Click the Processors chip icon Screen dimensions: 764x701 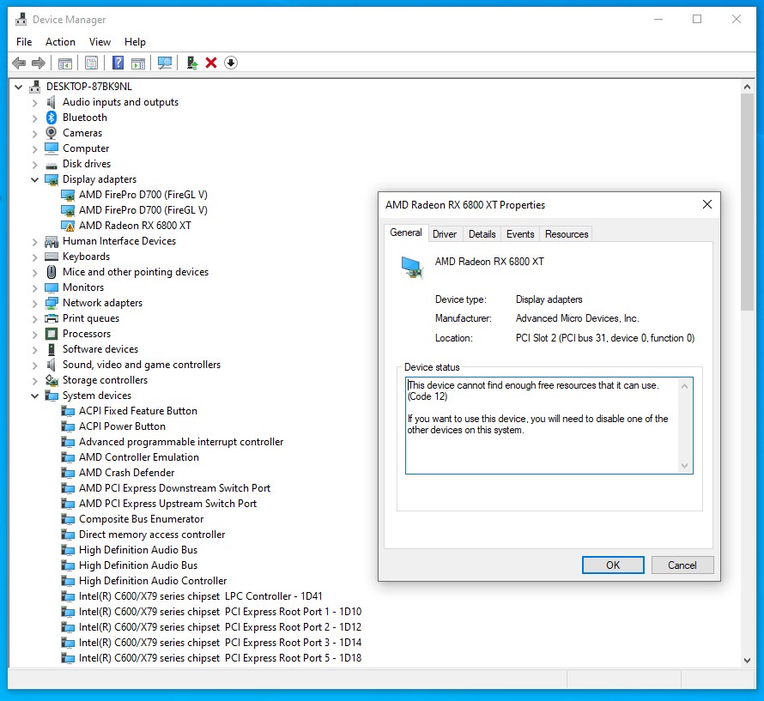coord(52,334)
